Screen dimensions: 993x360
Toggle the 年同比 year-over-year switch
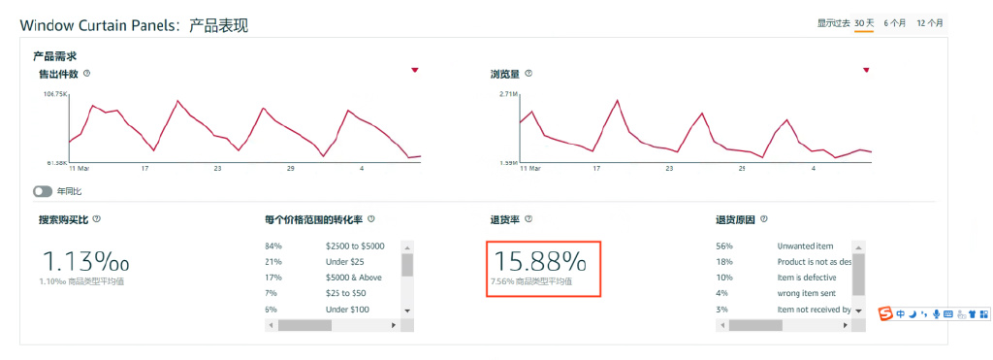[43, 191]
